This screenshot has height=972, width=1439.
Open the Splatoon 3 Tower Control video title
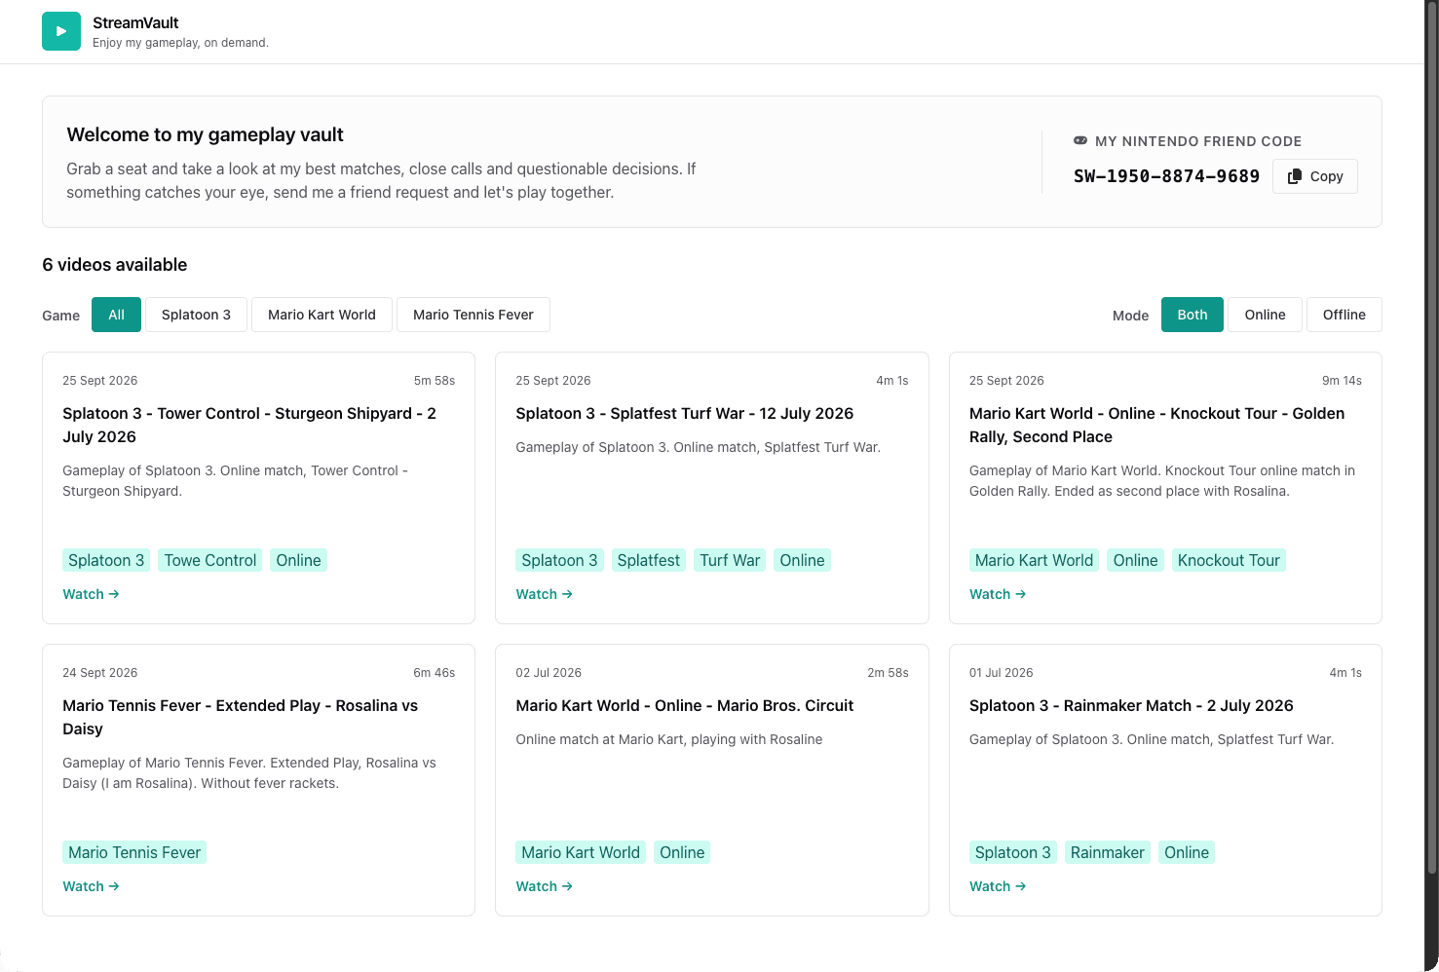(x=249, y=425)
